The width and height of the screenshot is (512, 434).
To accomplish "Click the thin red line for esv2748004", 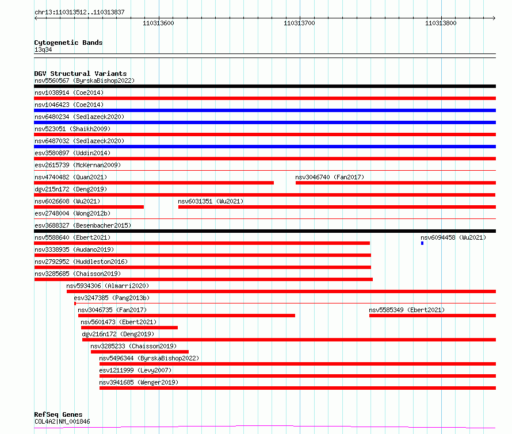I will (x=265, y=218).
